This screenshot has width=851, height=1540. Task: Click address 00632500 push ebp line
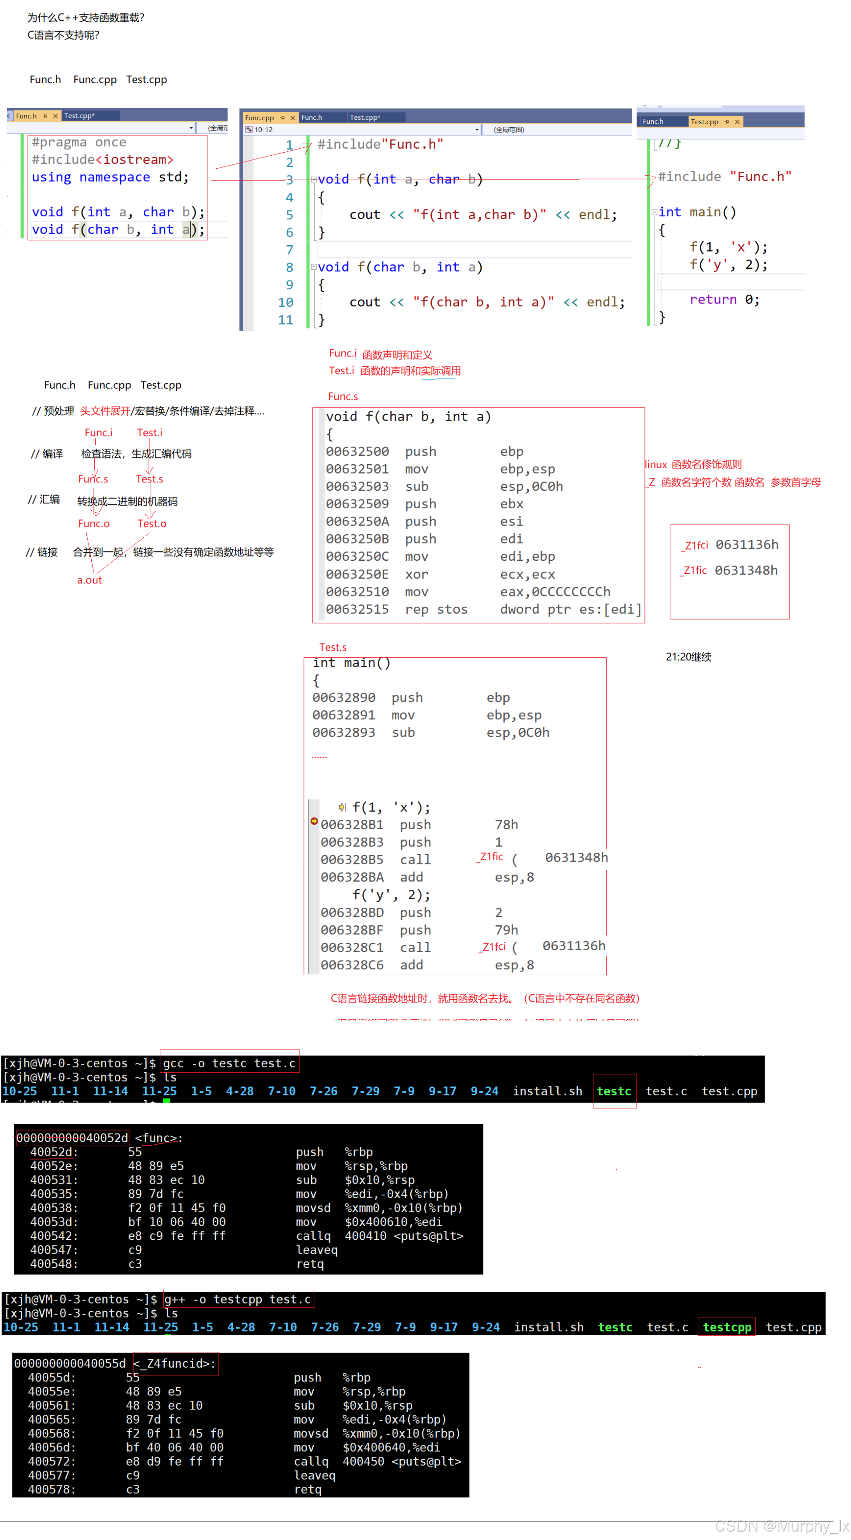point(424,451)
